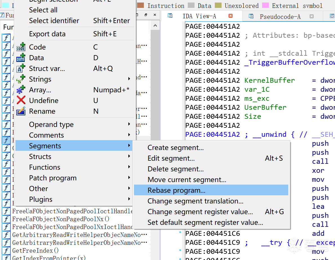
Task: Click the External symbol legend color swatch
Action: 265,5
